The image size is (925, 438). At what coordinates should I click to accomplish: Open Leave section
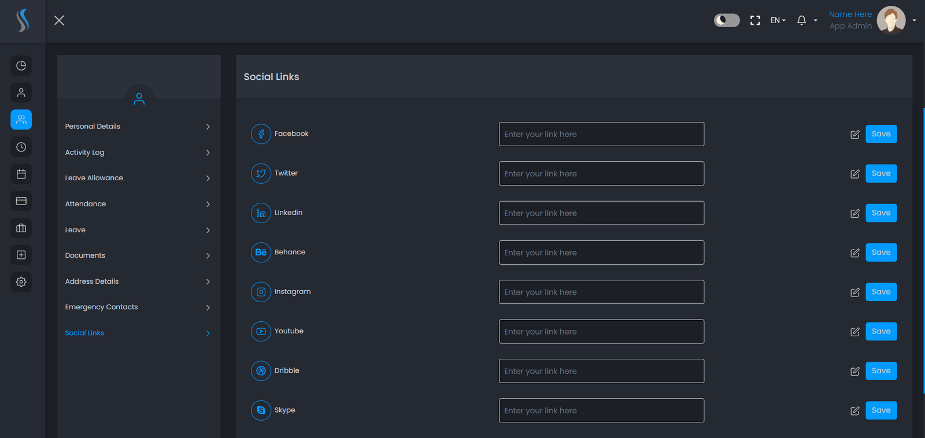click(138, 230)
